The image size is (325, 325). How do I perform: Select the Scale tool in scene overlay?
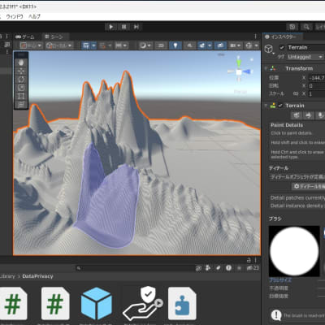tap(21, 88)
